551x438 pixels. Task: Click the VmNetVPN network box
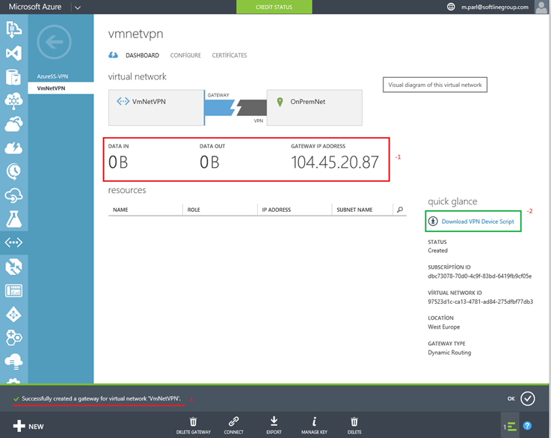156,108
